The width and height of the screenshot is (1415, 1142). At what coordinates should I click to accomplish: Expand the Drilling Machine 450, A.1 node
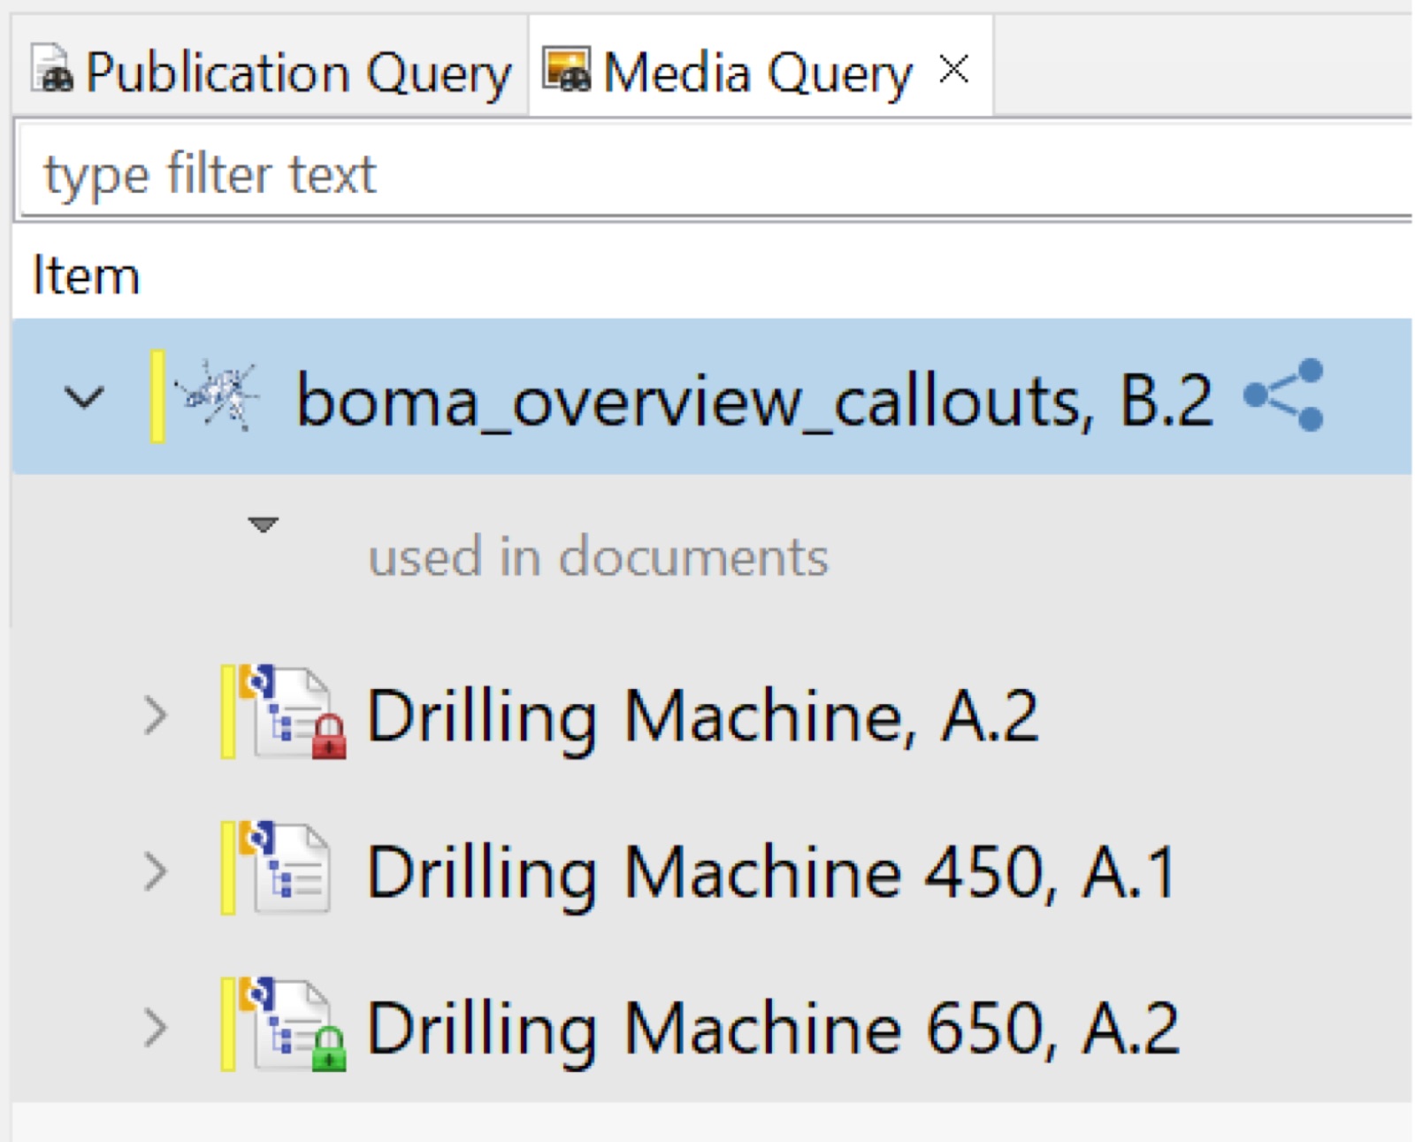(x=156, y=871)
